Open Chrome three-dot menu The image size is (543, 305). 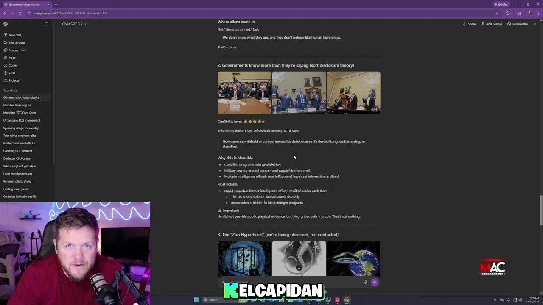coord(539,13)
